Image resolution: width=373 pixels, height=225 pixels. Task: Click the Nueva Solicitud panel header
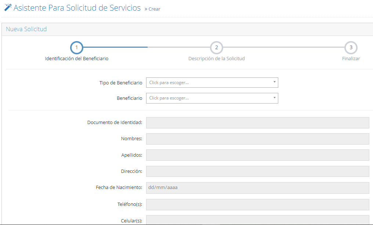pos(26,29)
